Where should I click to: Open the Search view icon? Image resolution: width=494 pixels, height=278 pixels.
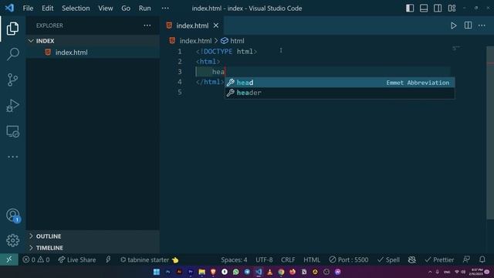point(12,54)
